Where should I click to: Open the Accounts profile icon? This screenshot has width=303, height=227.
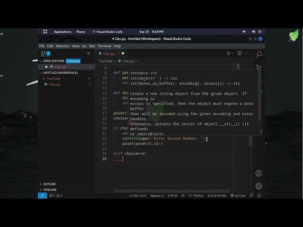click(x=258, y=173)
